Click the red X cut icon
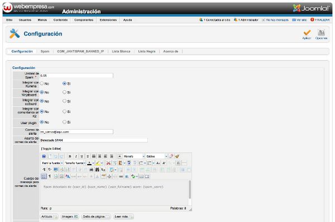The width and height of the screenshot is (335, 222). coord(108,163)
